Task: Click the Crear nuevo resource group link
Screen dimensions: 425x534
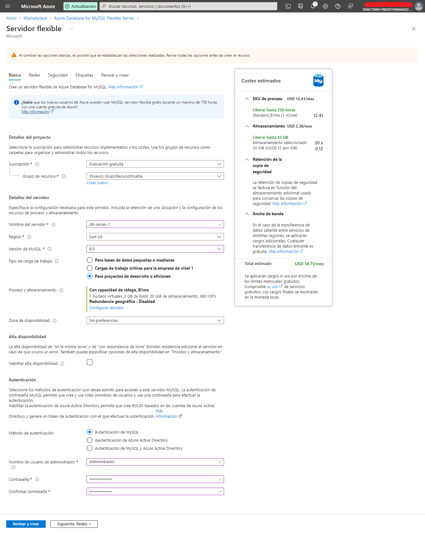Action: tap(97, 183)
